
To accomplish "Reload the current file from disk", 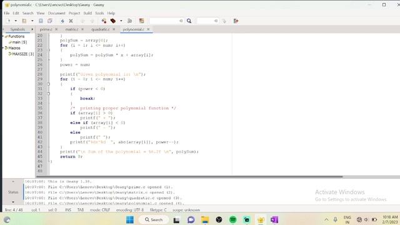I will click(x=62, y=21).
